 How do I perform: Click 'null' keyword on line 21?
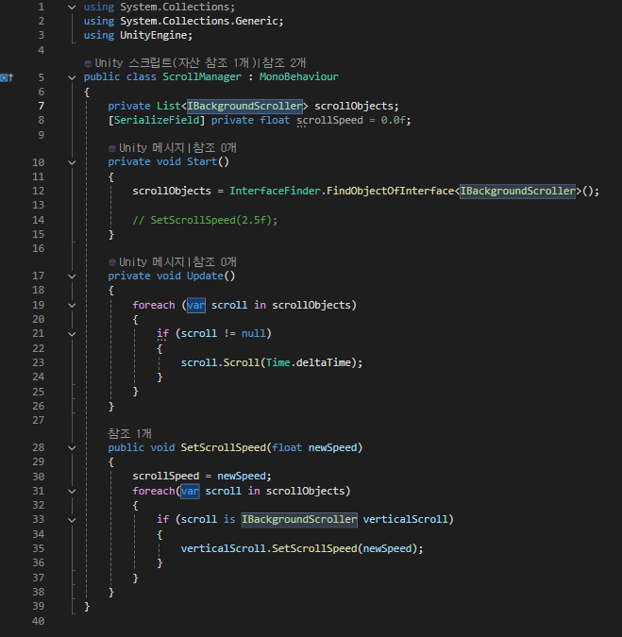tap(254, 333)
